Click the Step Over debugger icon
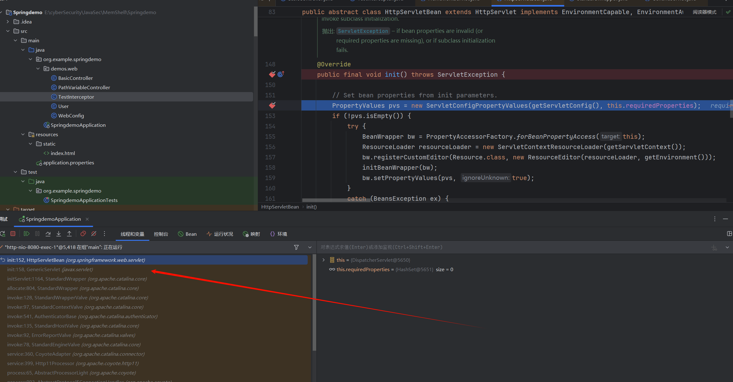Viewport: 733px width, 382px height. [x=48, y=234]
